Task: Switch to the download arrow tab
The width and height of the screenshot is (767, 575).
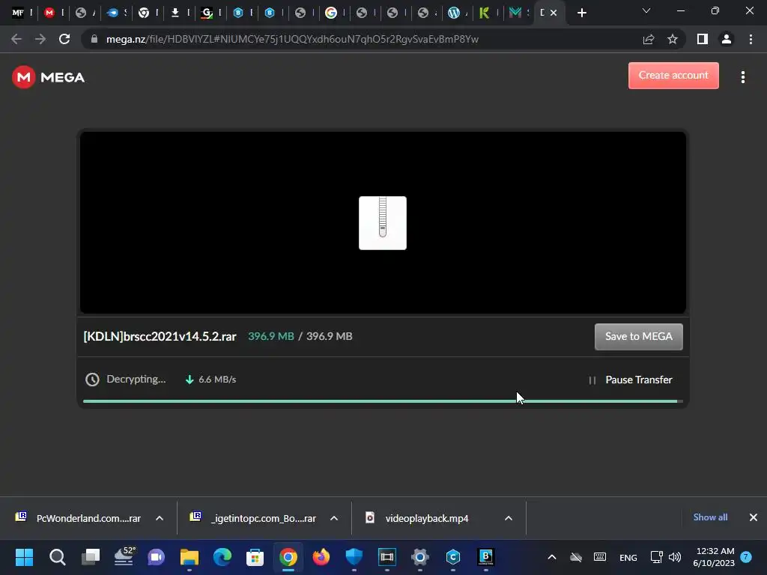Action: point(175,13)
